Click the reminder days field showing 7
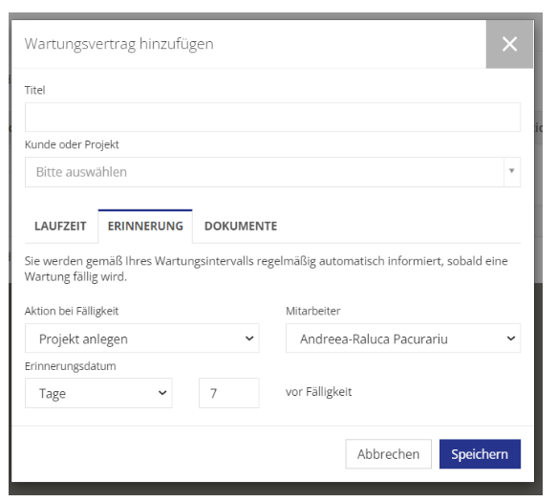This screenshot has width=557, height=502. 228,393
